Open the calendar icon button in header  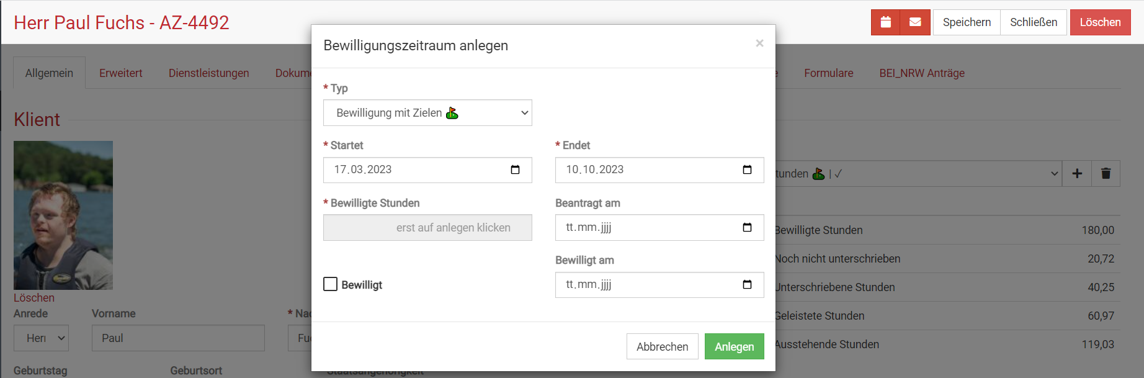pyautogui.click(x=885, y=22)
